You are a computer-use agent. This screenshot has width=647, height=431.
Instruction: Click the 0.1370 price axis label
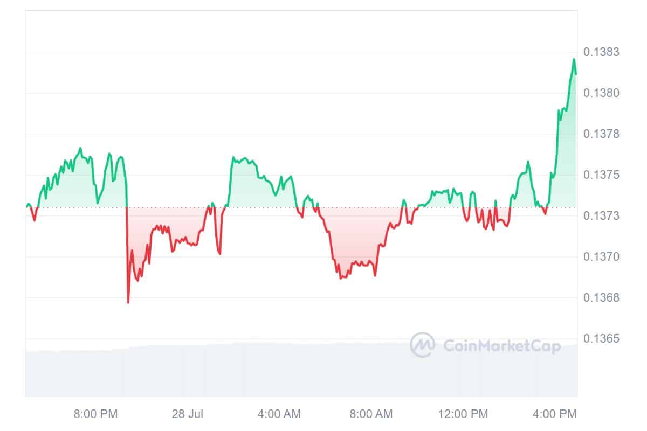click(x=601, y=257)
